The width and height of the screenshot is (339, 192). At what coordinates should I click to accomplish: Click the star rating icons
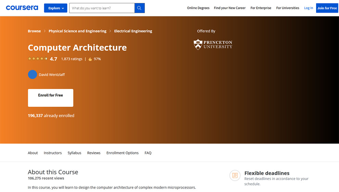[x=38, y=59]
